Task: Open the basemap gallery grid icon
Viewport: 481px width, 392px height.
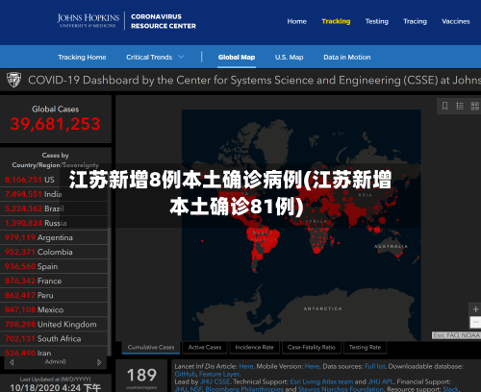Action: tap(475, 106)
